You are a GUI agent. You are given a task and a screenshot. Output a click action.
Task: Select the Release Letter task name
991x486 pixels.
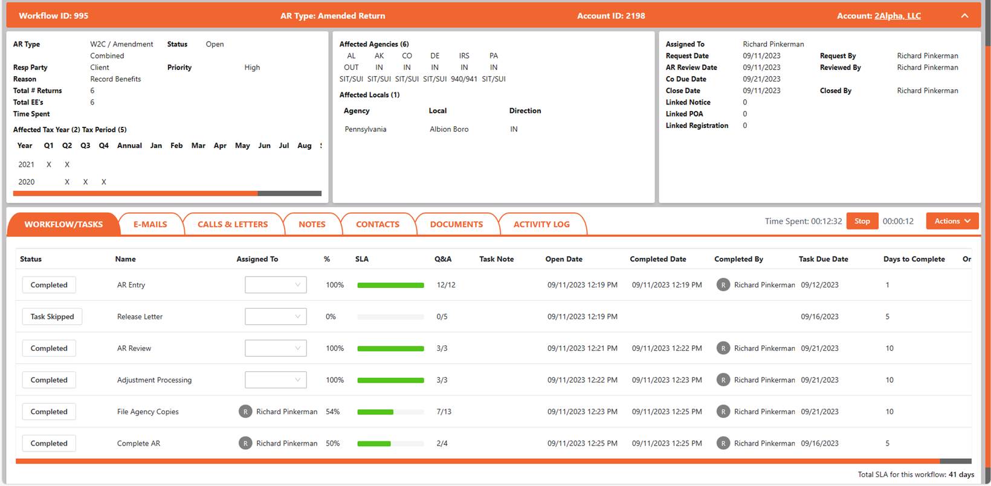point(140,316)
